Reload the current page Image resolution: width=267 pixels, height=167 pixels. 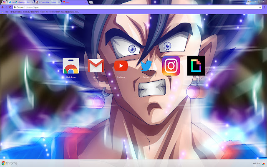pos(10,8)
